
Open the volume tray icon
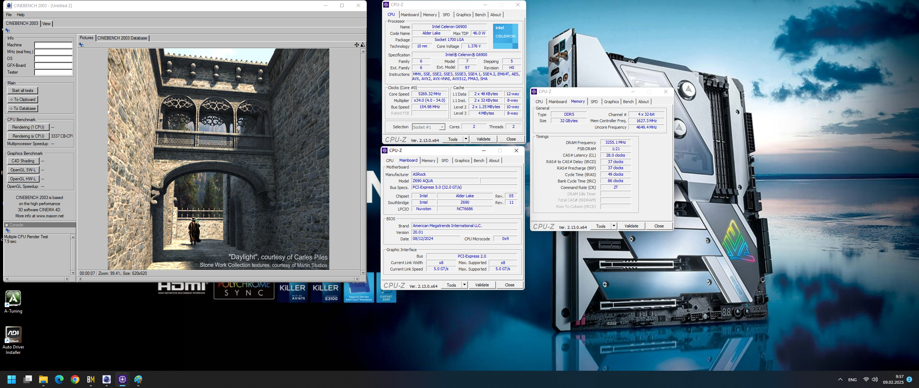click(874, 379)
